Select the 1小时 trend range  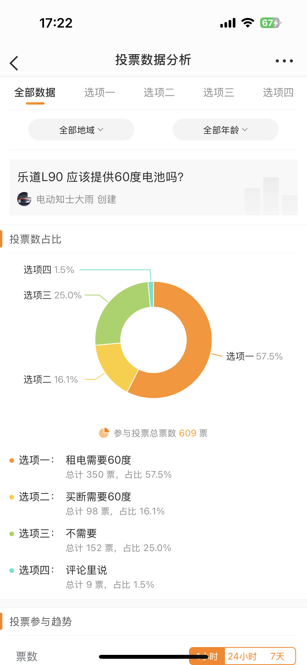(x=207, y=656)
